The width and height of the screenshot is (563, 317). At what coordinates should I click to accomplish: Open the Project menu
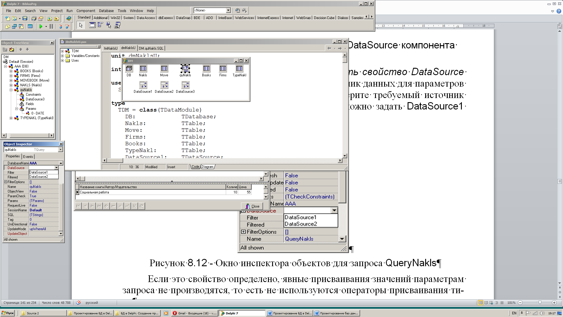pos(57,11)
